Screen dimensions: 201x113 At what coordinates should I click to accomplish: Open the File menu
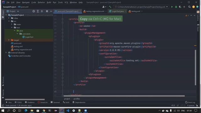[x=8, y=3]
